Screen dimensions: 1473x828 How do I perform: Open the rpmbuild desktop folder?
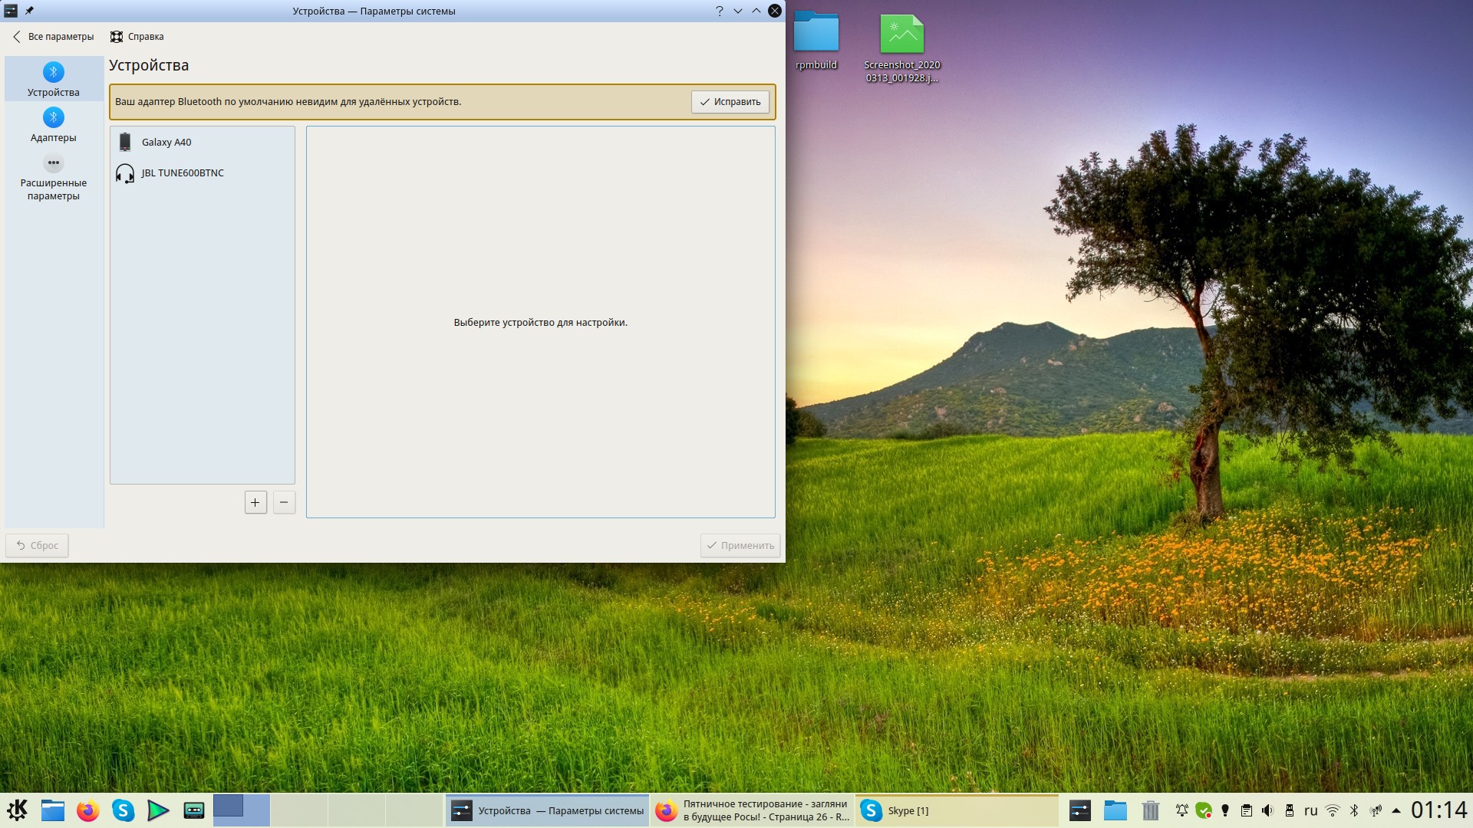click(816, 42)
